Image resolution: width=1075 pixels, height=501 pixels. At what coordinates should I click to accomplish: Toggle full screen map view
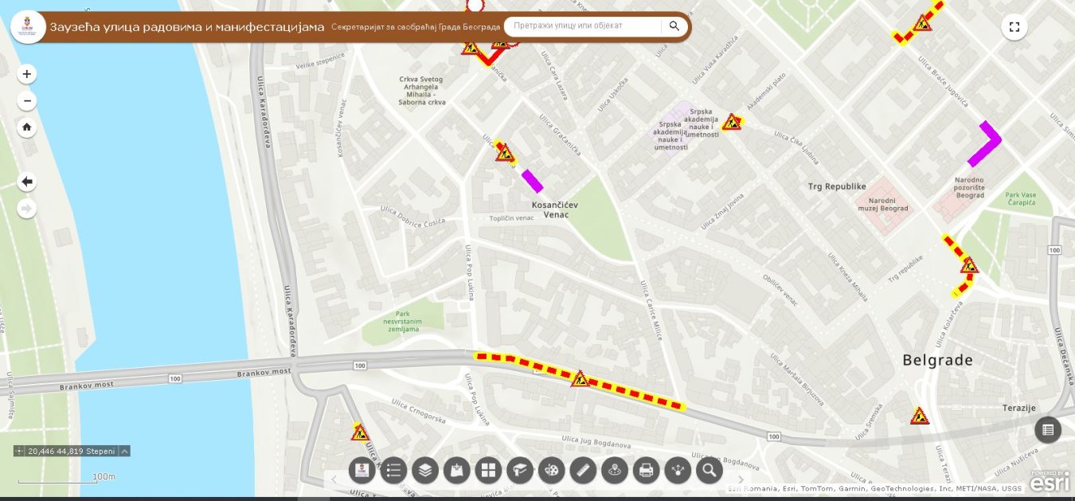pyautogui.click(x=1014, y=26)
